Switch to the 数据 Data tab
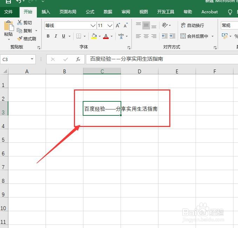Viewport: 238px width, 228px height. (x=108, y=12)
